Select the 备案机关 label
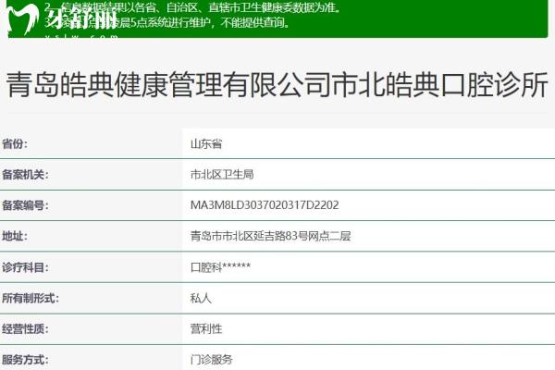 (x=25, y=175)
